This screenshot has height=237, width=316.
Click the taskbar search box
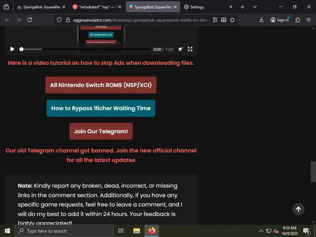pos(64,231)
